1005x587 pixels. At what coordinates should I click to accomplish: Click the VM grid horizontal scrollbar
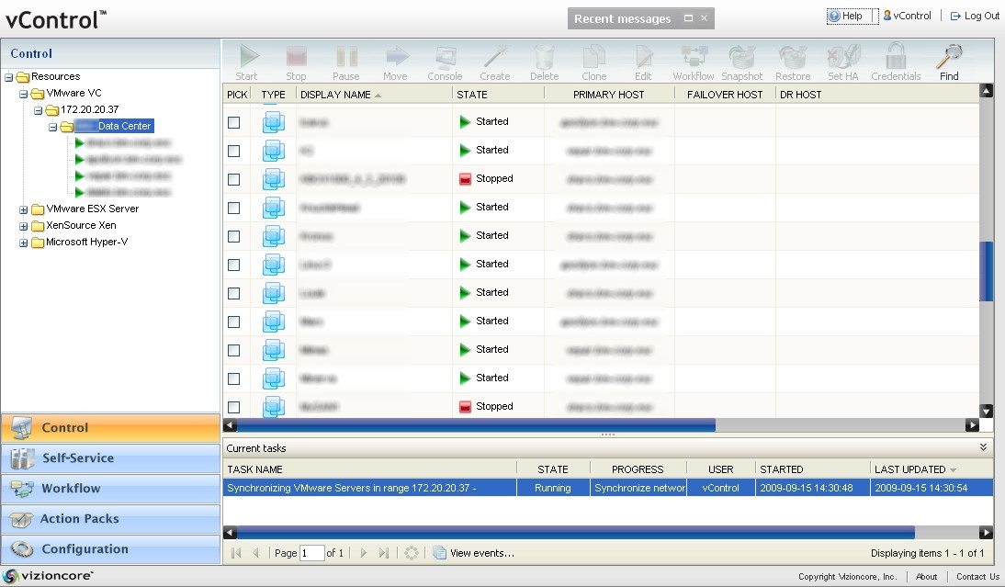pyautogui.click(x=476, y=425)
